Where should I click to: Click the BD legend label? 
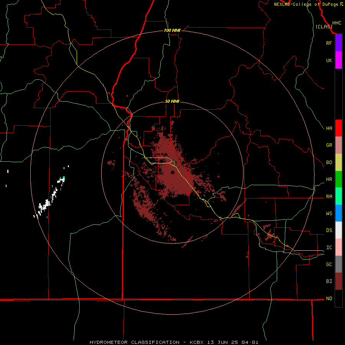(329, 163)
